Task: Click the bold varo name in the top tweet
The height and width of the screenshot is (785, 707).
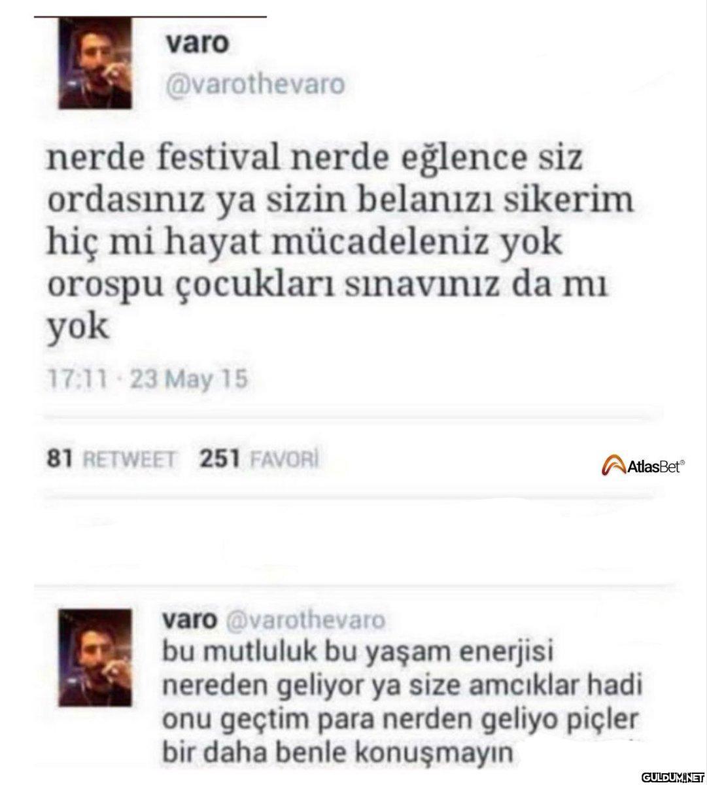Action: click(x=197, y=44)
